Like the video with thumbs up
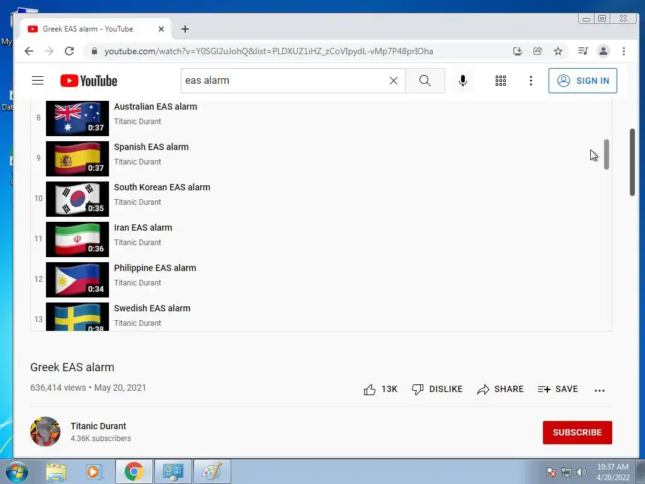 [x=380, y=389]
